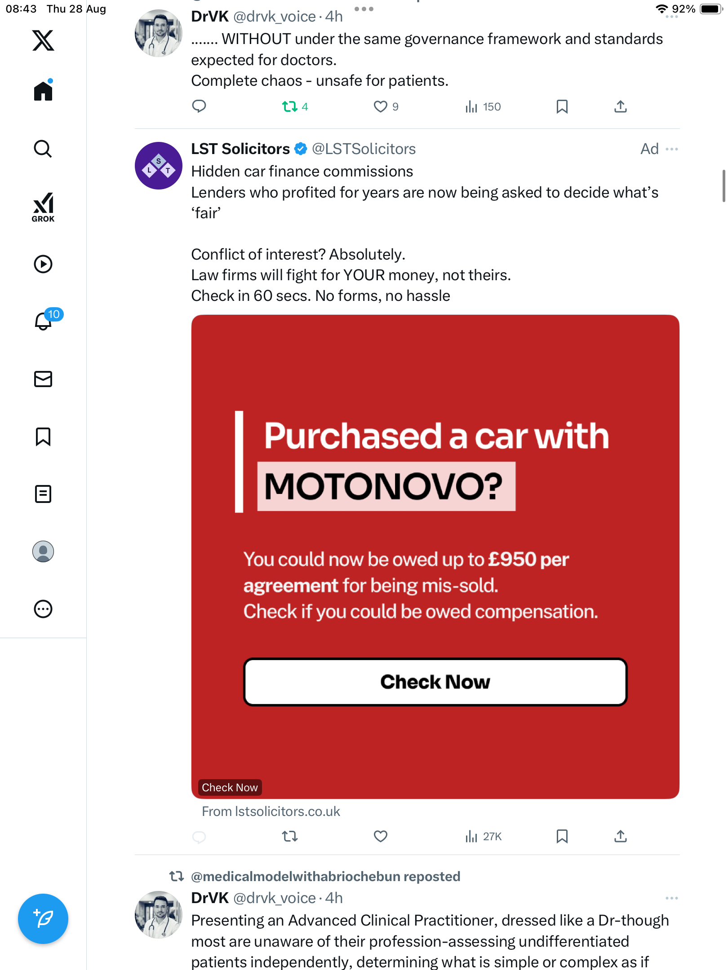
Task: Open Grok from the sidebar
Action: coord(43,207)
